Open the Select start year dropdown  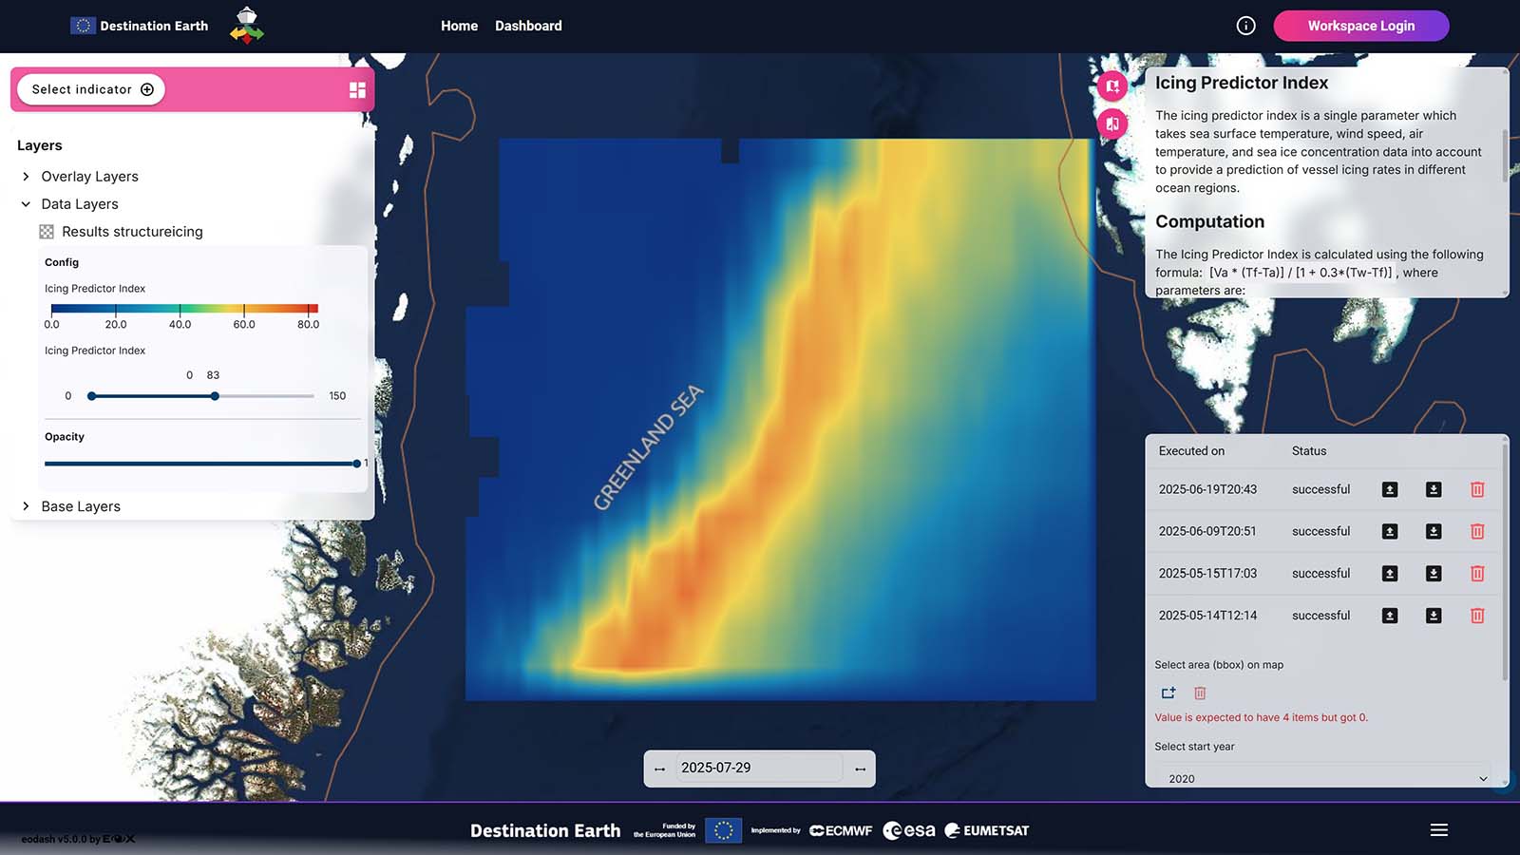(1327, 778)
